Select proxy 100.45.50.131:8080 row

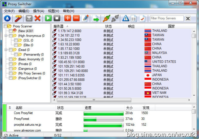tap(122, 62)
